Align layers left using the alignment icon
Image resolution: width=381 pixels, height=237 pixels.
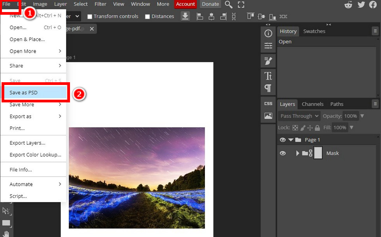coord(200,16)
